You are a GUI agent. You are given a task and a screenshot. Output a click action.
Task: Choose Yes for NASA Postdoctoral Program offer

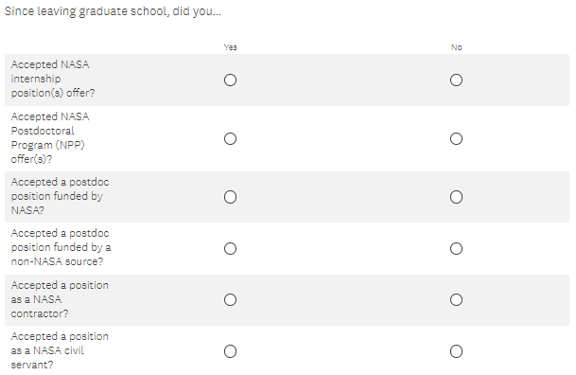(x=230, y=138)
